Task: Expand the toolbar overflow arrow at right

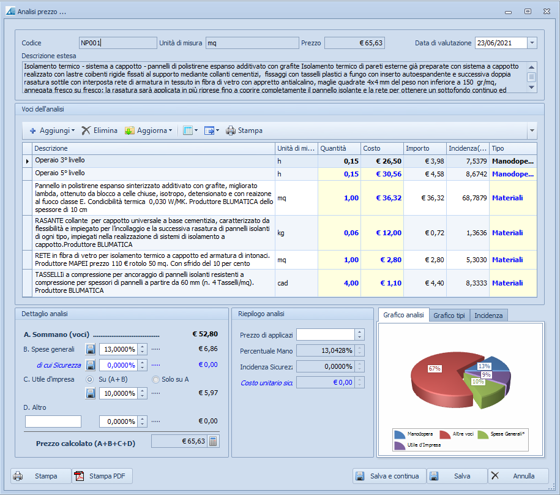Action: click(532, 131)
